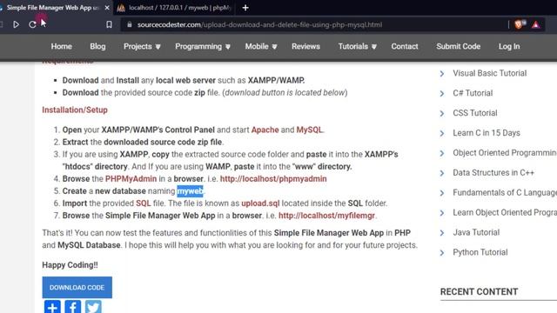Screen dimensions: 557x313
Task: Click the red Apache link
Action: coord(265,130)
